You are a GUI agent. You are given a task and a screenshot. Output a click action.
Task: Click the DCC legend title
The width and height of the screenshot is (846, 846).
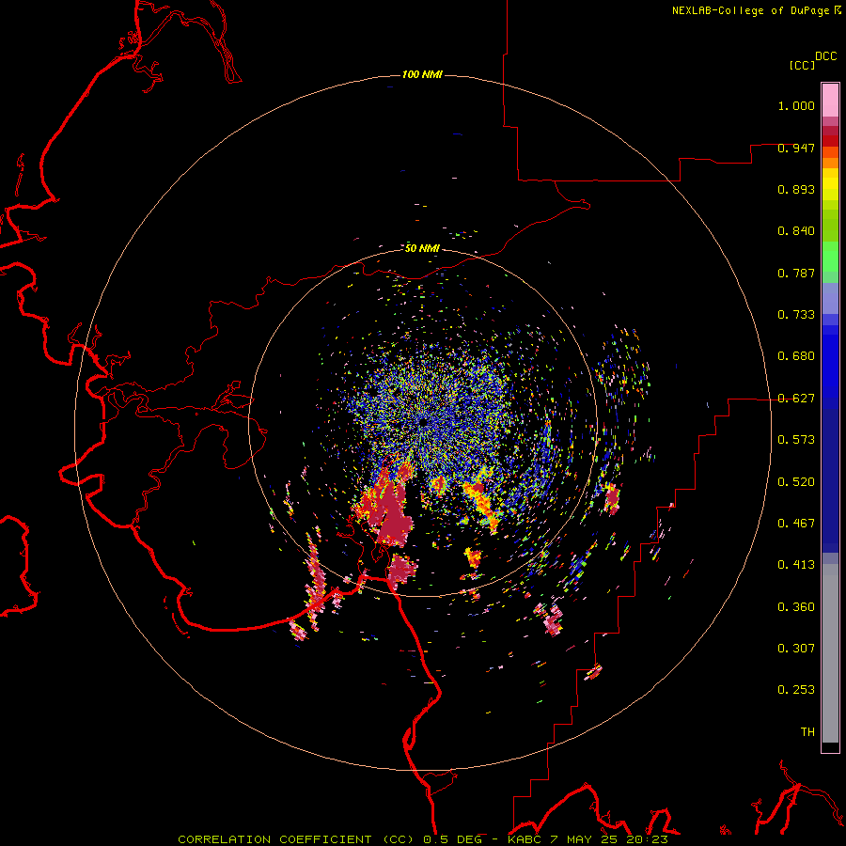pos(826,56)
